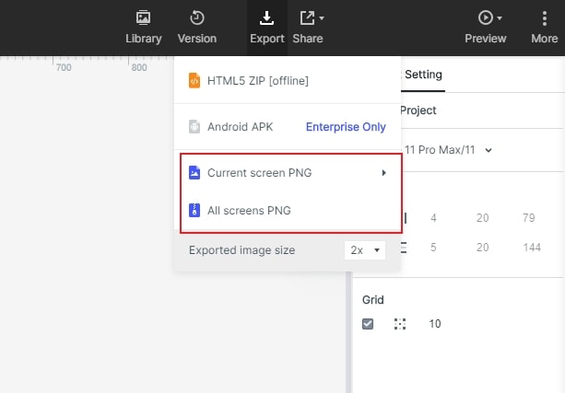Open the Library panel
The height and width of the screenshot is (393, 565).
[143, 27]
